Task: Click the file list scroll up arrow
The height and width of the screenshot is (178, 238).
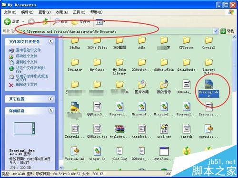Action: (x=234, y=37)
